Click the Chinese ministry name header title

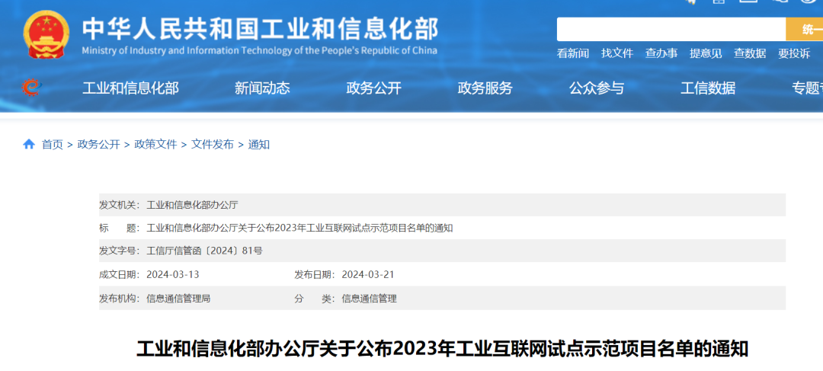261,29
